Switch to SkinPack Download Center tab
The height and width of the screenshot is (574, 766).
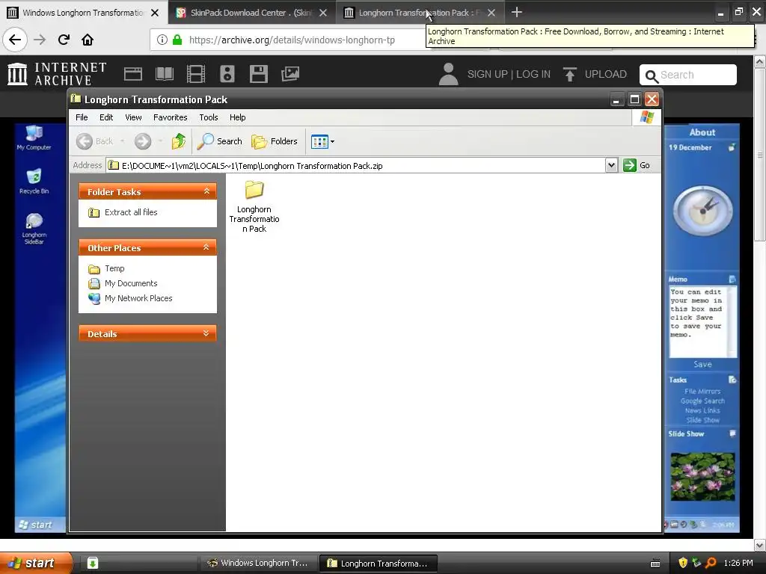[x=251, y=13]
